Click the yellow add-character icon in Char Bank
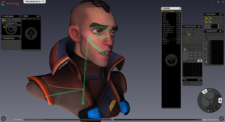 click(3, 20)
